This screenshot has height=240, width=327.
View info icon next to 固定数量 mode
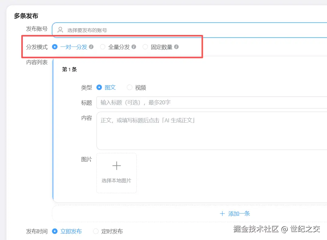click(176, 47)
